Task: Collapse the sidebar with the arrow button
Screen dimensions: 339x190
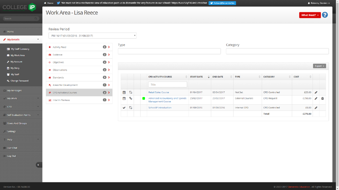Action: pyautogui.click(x=38, y=165)
